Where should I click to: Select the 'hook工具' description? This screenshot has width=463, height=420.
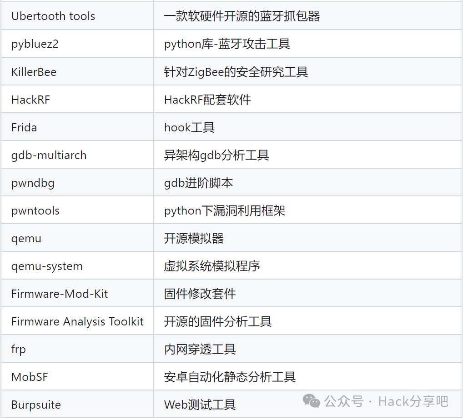pos(189,127)
